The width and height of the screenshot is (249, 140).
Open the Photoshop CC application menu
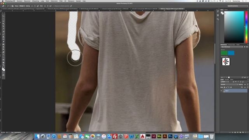[x=10, y=1]
